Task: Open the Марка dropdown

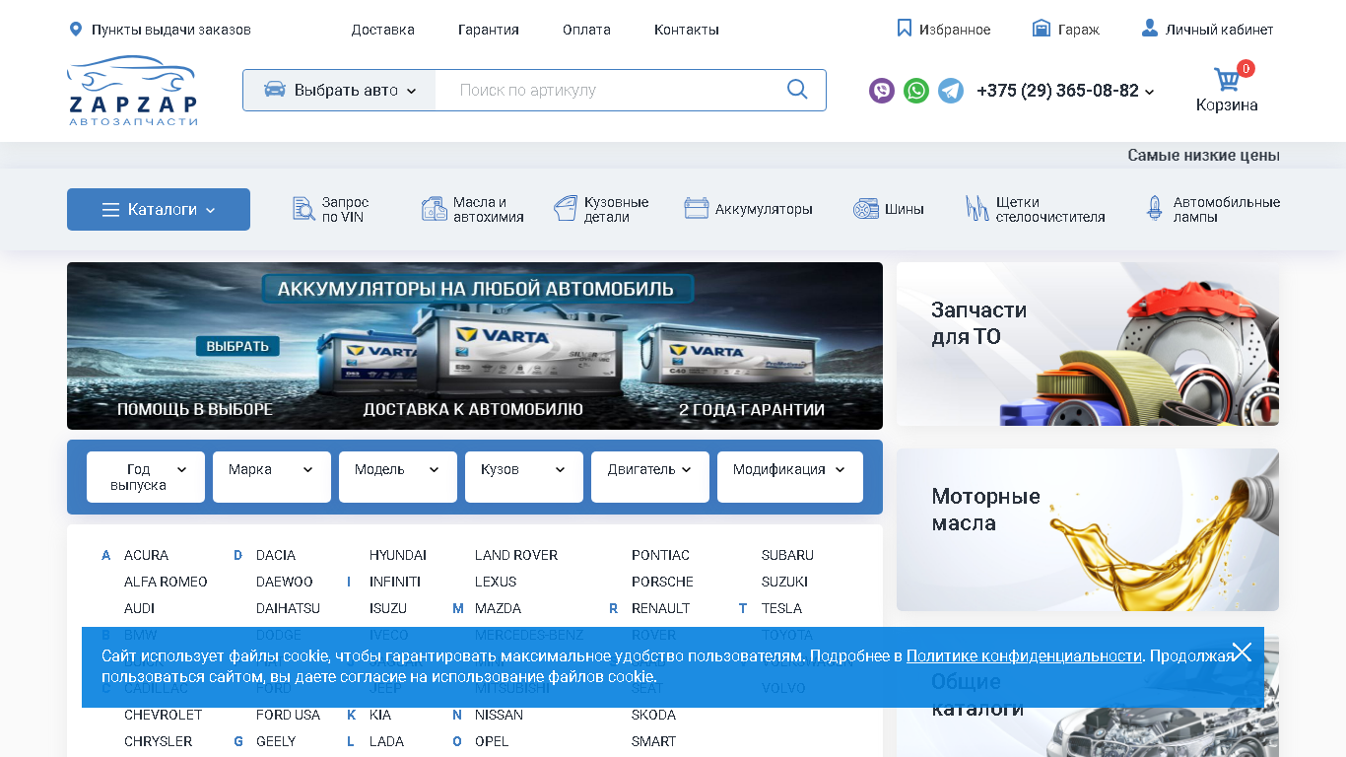Action: [272, 477]
